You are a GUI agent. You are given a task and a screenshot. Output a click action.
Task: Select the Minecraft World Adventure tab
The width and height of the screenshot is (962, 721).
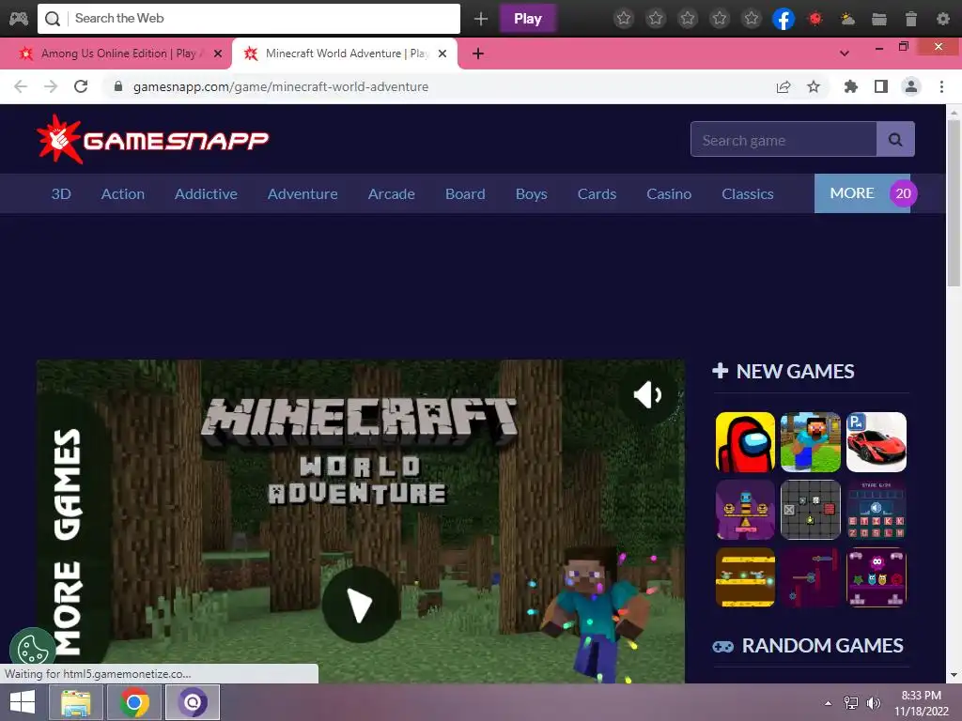[x=344, y=54]
